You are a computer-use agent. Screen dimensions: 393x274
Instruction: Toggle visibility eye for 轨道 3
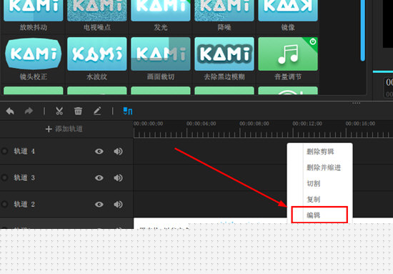tap(99, 178)
